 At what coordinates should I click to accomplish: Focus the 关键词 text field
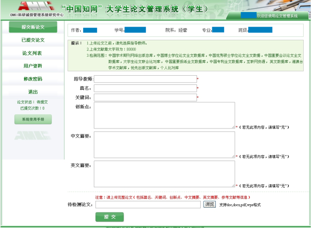click(x=145, y=98)
